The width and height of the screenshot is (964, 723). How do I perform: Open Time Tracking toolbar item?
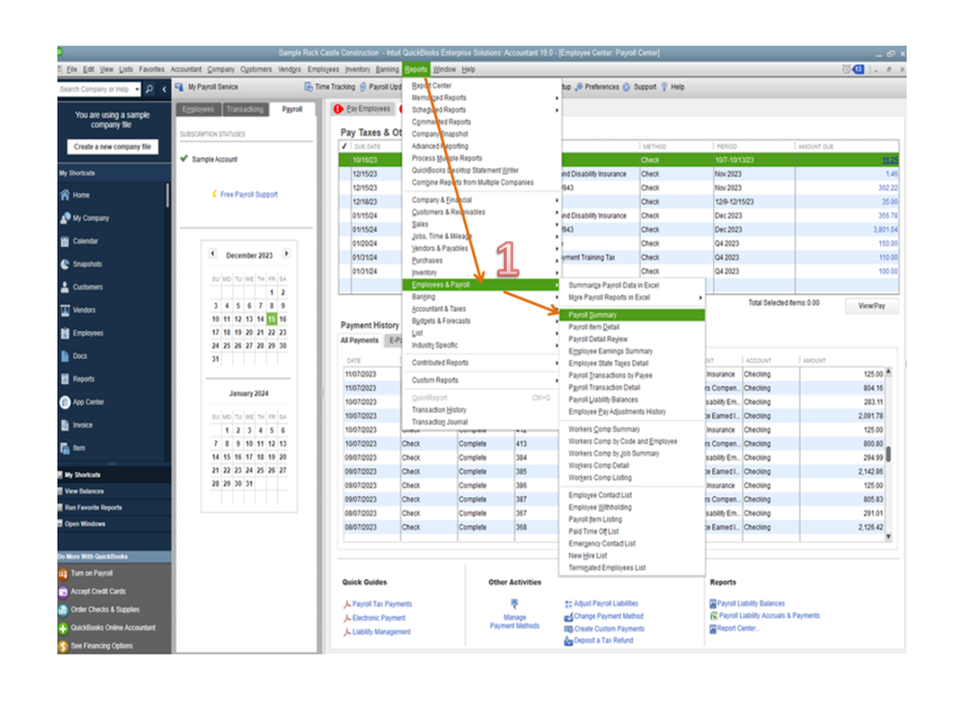[329, 87]
